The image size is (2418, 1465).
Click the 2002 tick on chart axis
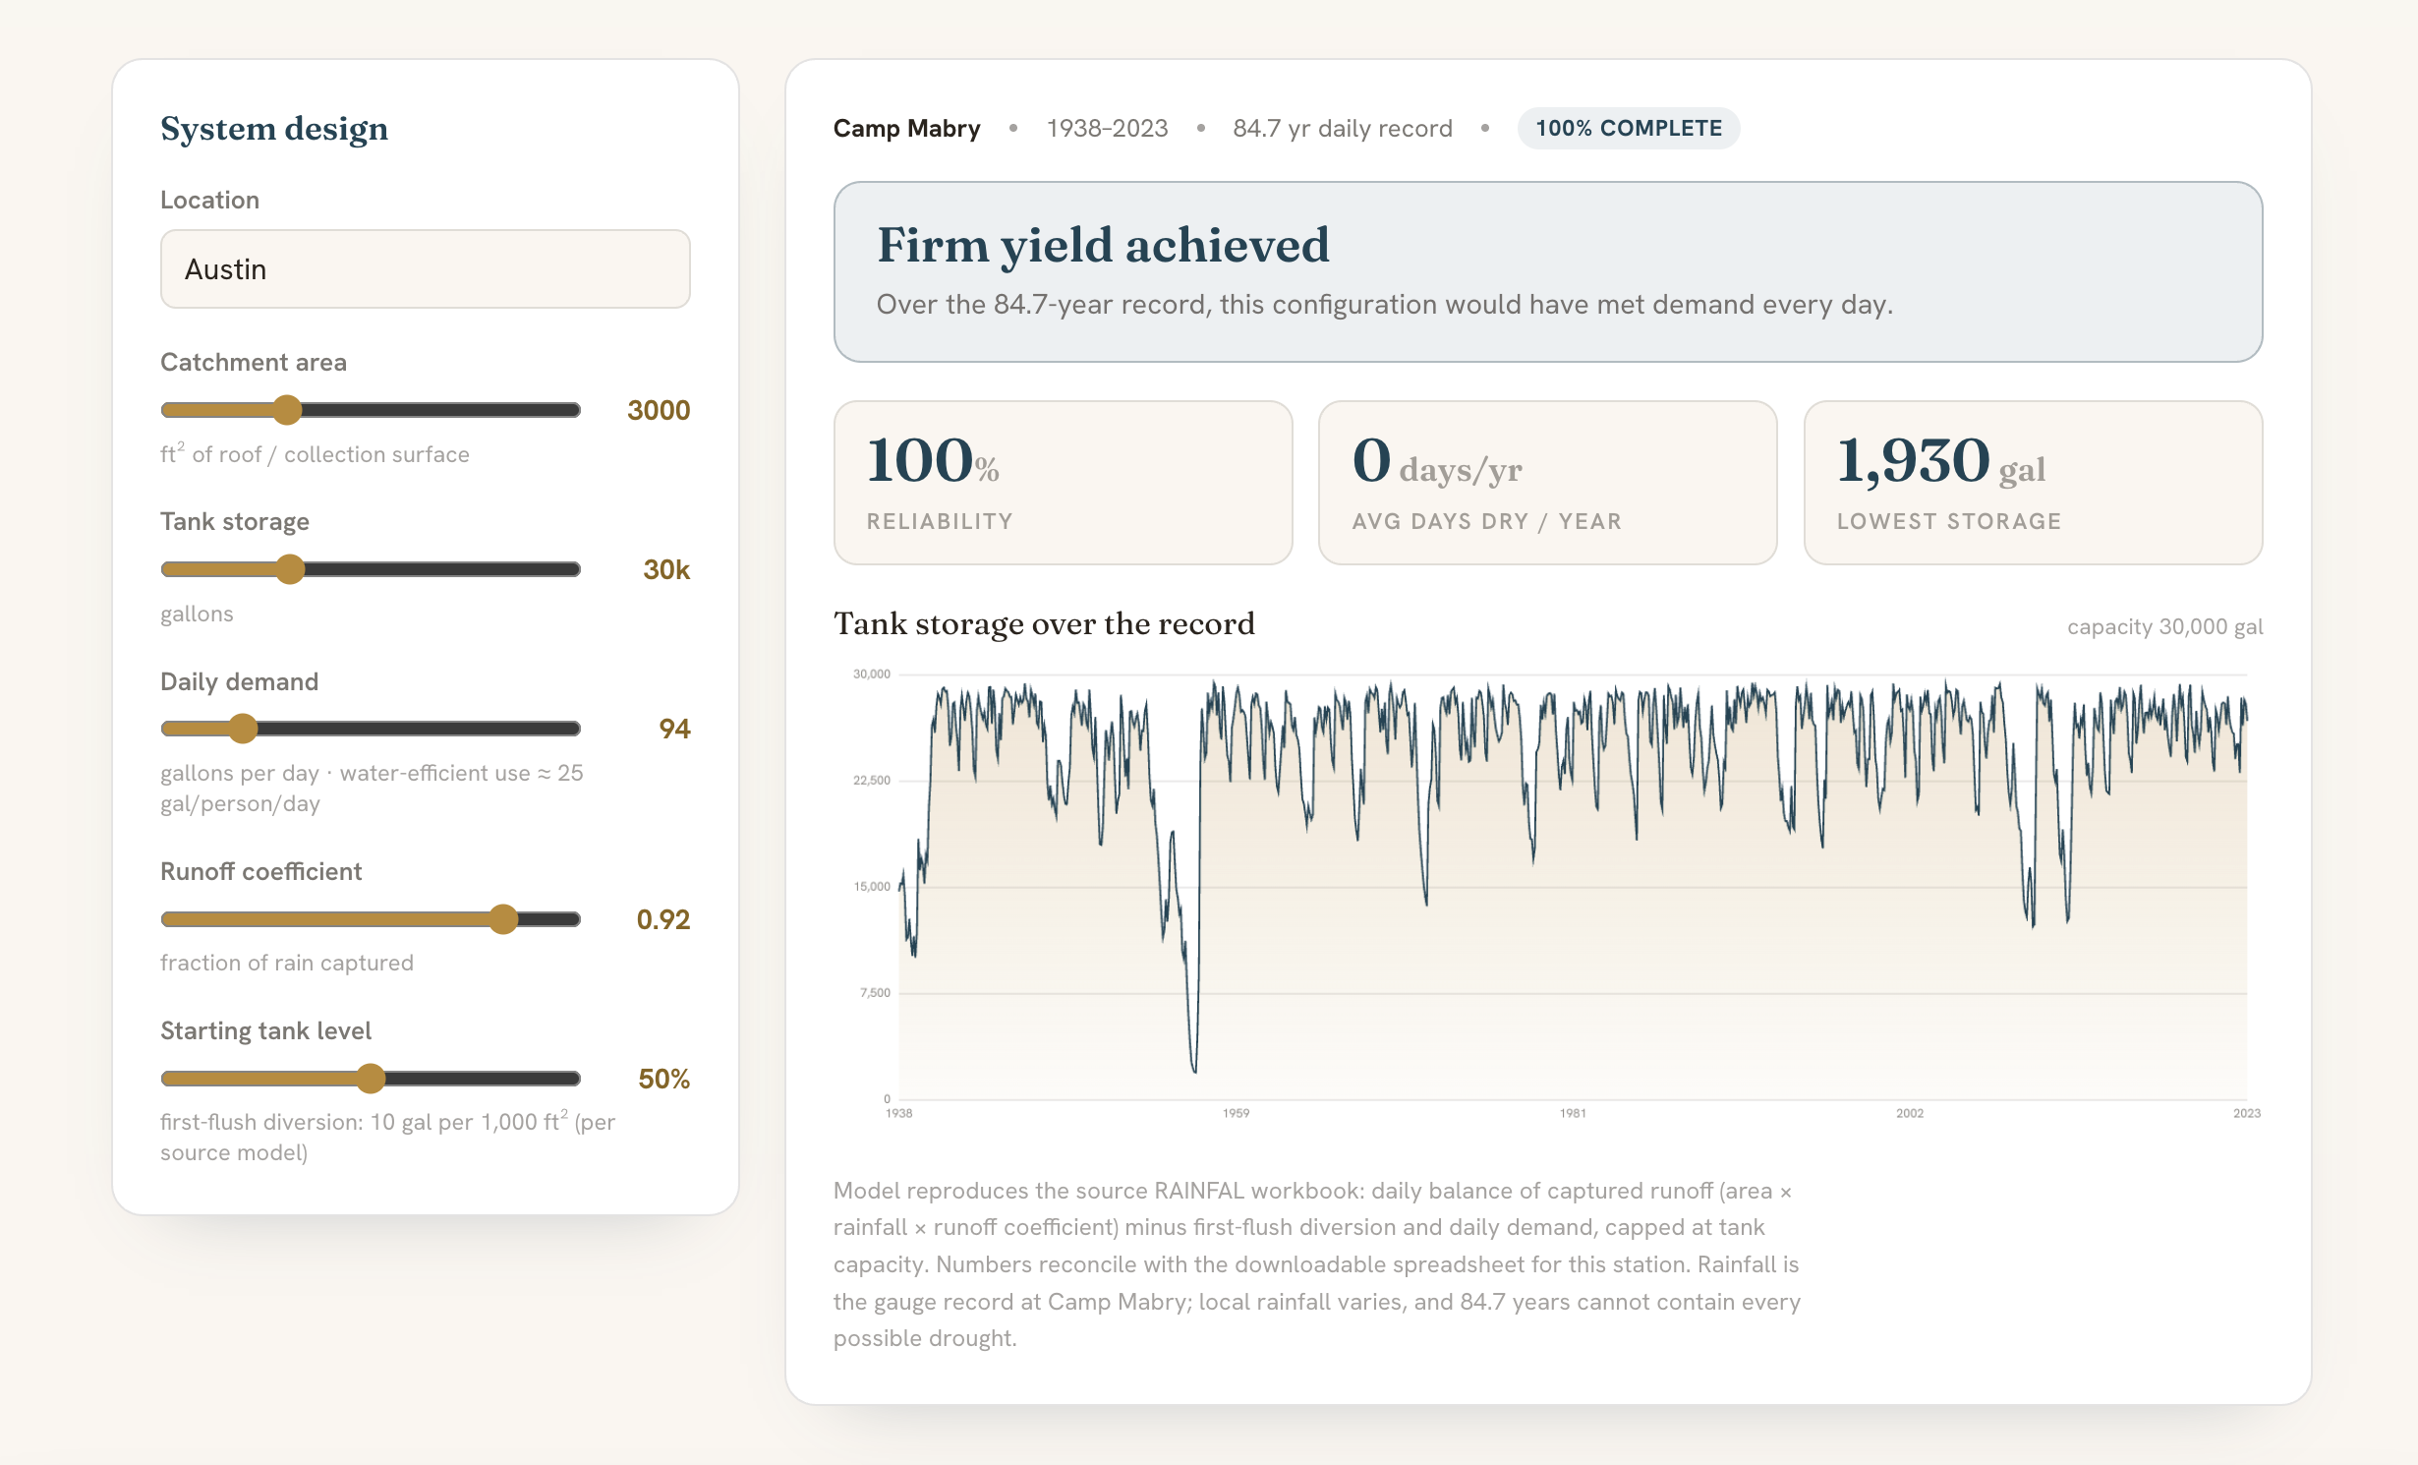click(1909, 1113)
